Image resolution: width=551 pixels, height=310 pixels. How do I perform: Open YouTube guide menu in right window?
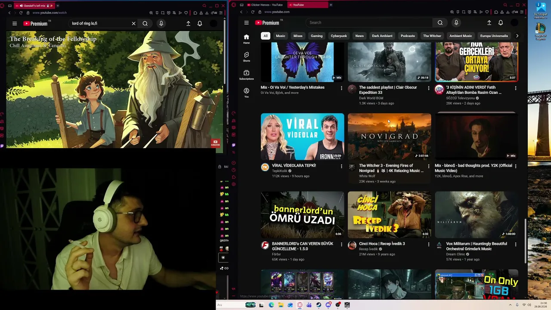(x=246, y=23)
